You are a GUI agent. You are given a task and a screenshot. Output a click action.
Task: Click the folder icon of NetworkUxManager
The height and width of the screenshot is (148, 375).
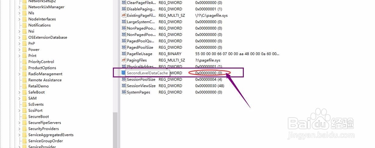[x=24, y=7]
